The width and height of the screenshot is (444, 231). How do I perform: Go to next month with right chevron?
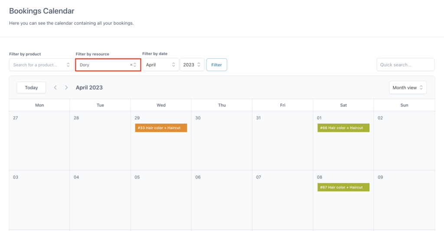(66, 87)
